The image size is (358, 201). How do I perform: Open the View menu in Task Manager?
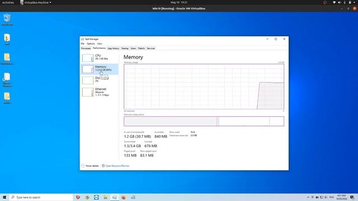pyautogui.click(x=100, y=44)
